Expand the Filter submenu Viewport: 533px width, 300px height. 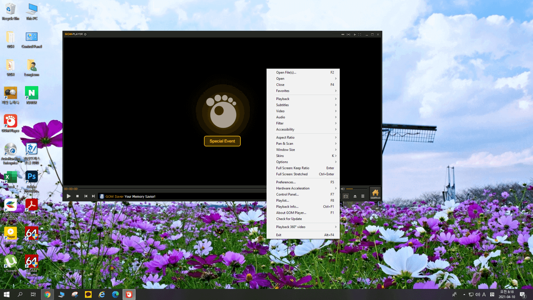coord(303,123)
